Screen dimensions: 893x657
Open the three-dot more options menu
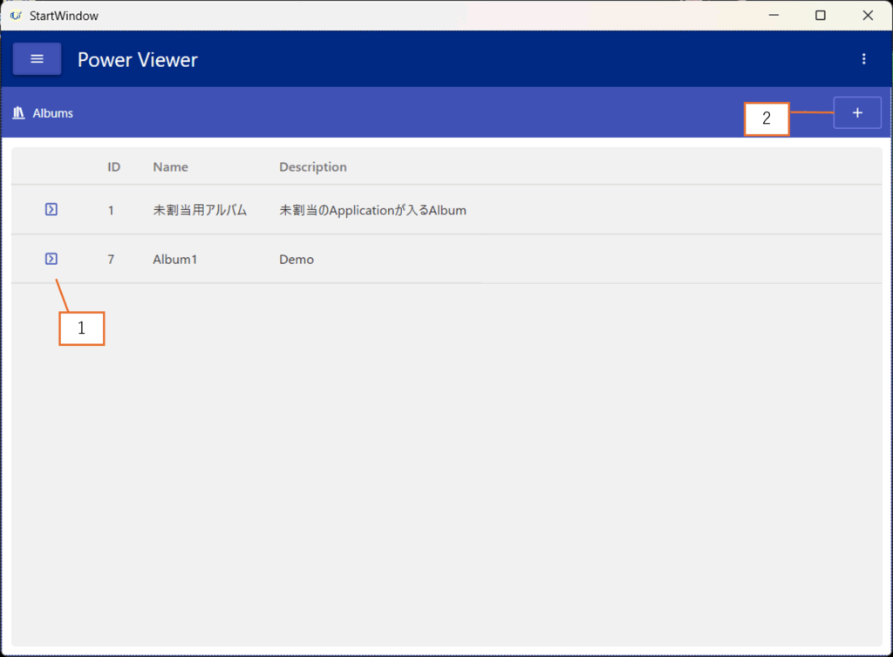[863, 59]
